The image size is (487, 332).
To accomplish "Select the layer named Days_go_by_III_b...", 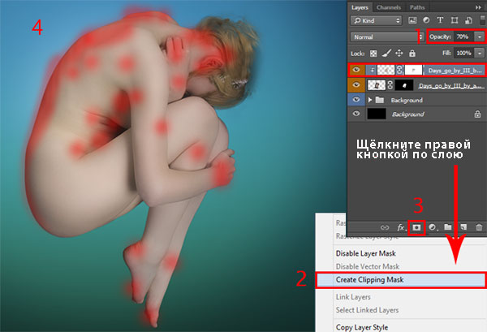I will [x=455, y=71].
